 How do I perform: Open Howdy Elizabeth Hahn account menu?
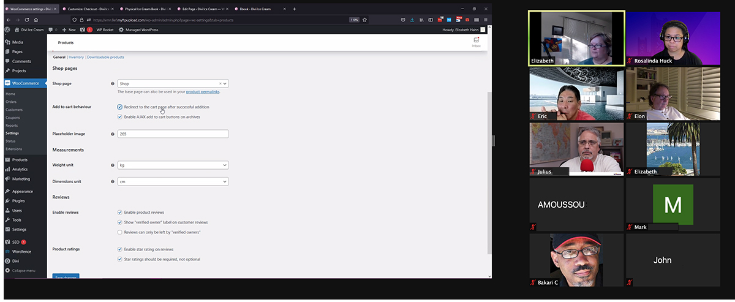[464, 29]
